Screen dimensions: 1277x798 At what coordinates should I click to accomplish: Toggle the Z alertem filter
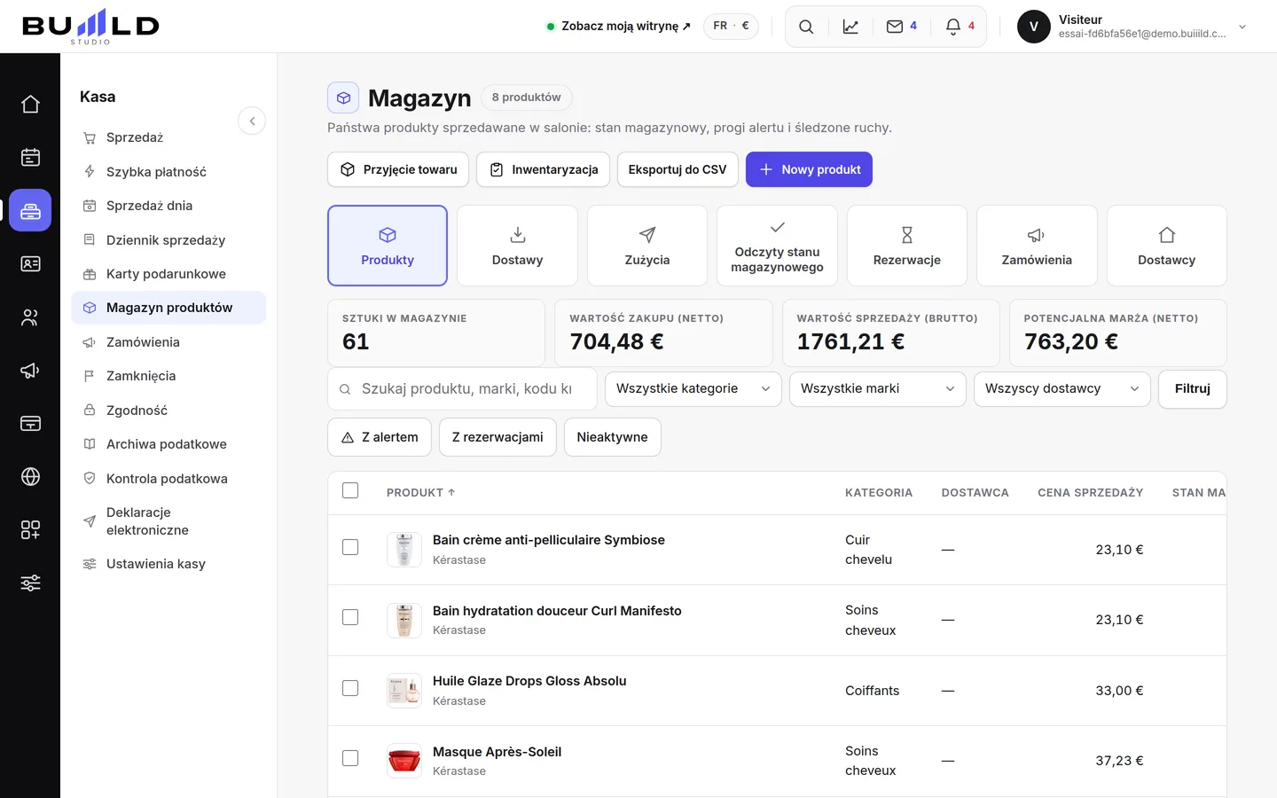pyautogui.click(x=380, y=437)
